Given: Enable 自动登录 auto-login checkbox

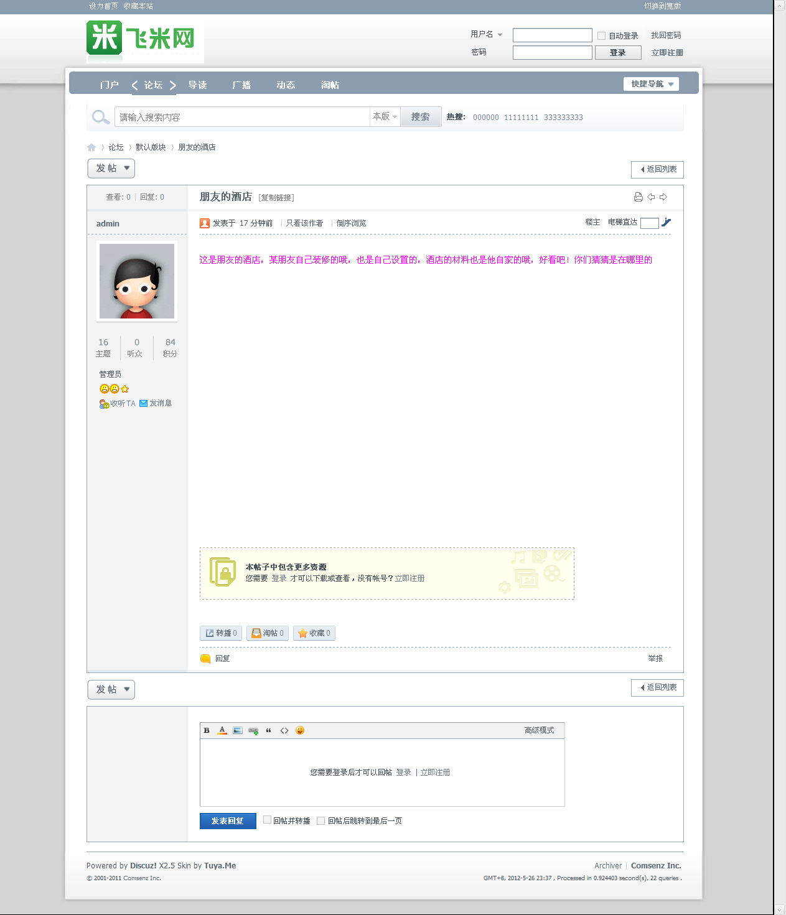Looking at the screenshot, I should (x=601, y=35).
